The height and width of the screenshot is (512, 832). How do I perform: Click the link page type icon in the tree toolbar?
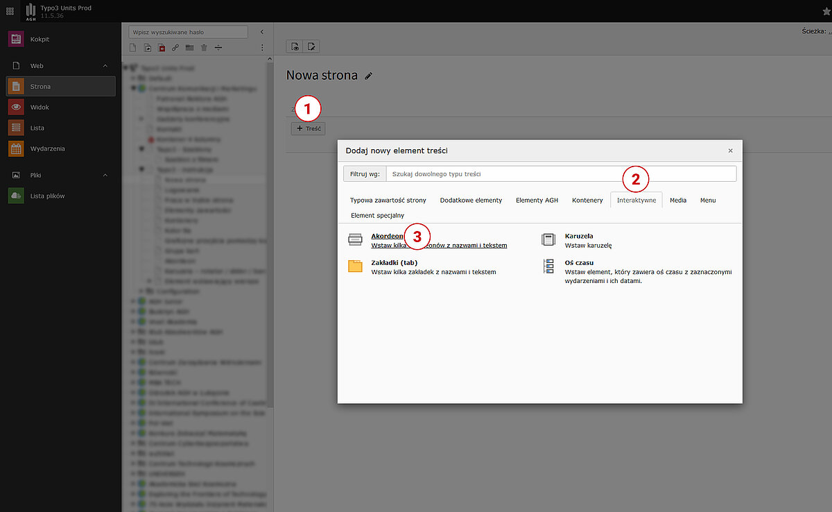click(175, 48)
